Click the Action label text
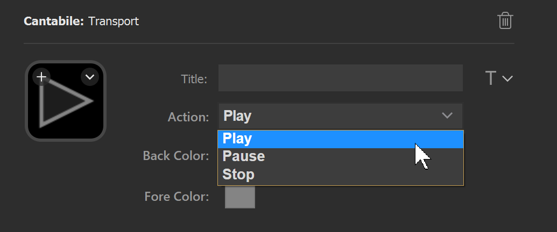 [188, 117]
